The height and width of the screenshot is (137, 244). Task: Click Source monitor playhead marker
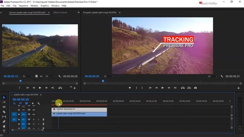[x=20, y=81]
